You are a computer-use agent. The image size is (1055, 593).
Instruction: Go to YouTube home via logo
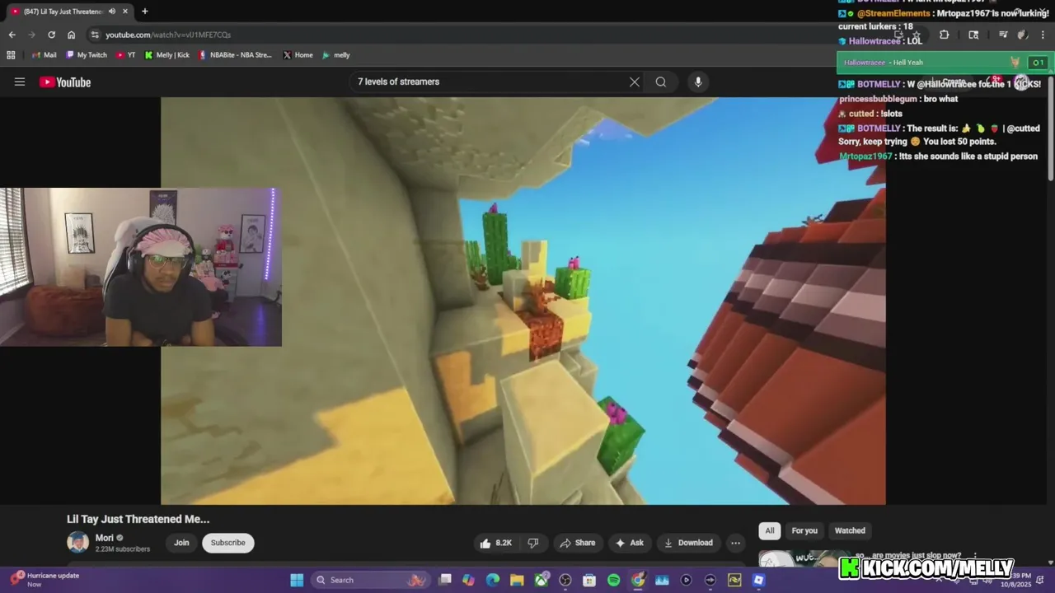click(x=65, y=82)
